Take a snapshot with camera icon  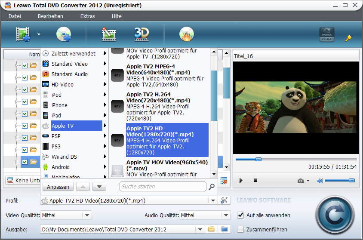click(301, 181)
